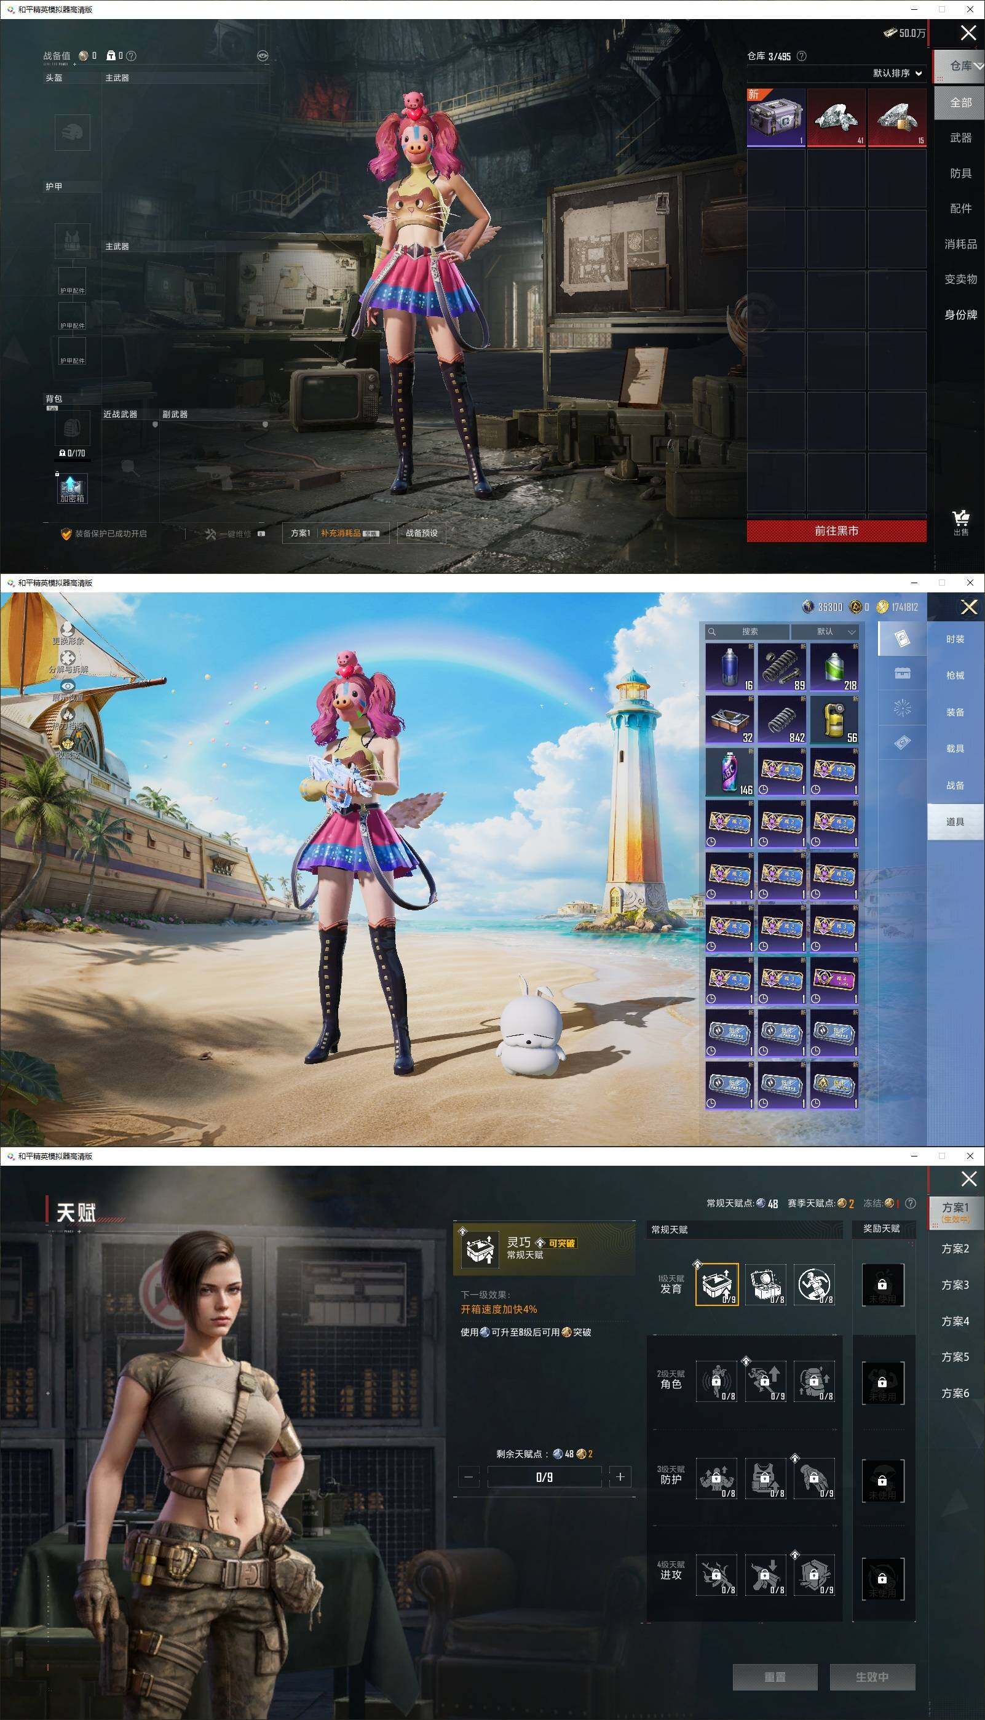The height and width of the screenshot is (1720, 985).
Task: Click the orange 补充消耗品 button
Action: click(350, 533)
